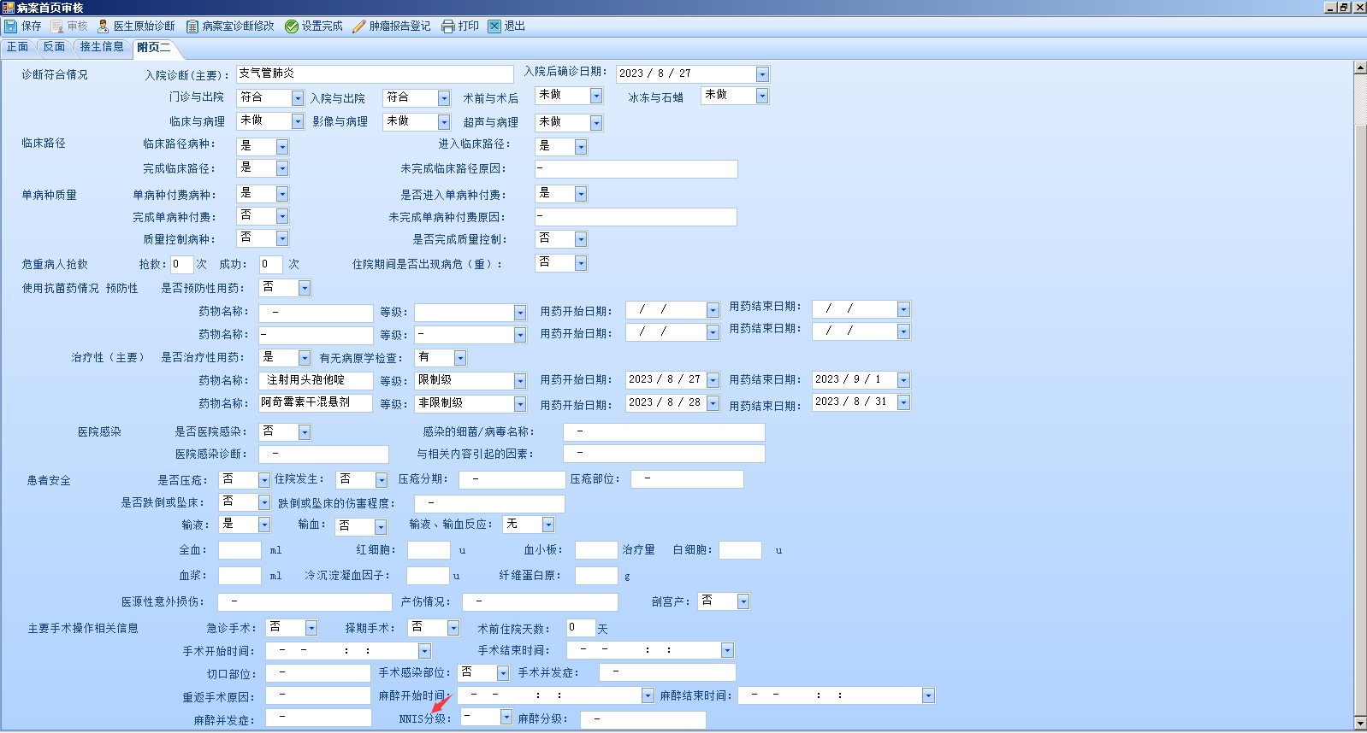This screenshot has width=1367, height=733.
Task: Expand the 是否预防性用药 dropdown
Action: [x=305, y=288]
